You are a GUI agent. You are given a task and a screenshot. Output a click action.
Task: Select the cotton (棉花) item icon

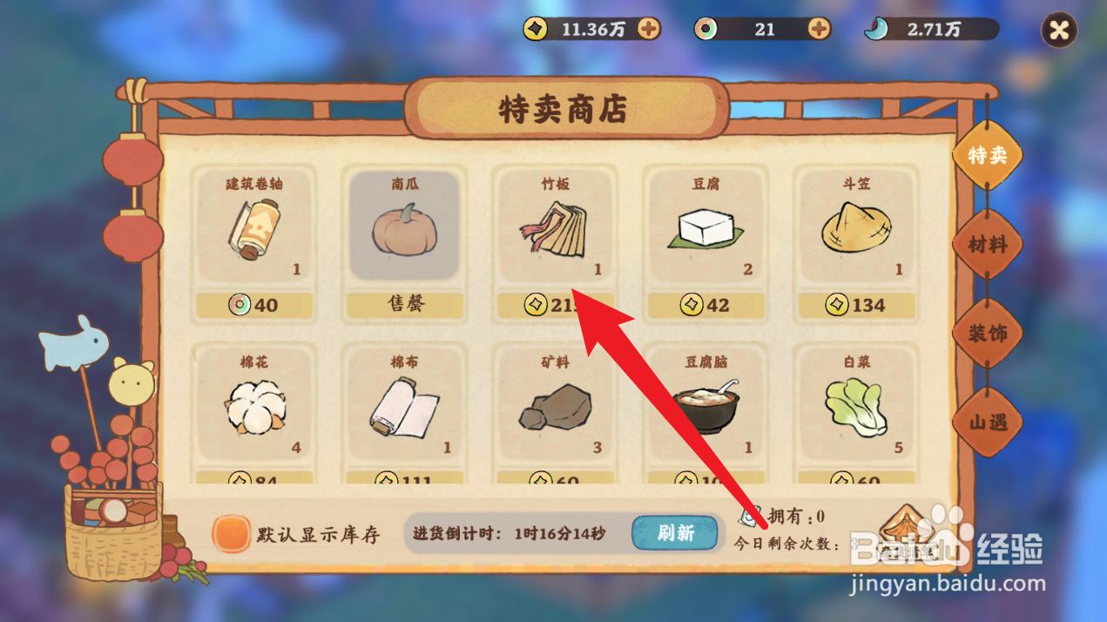pos(255,406)
